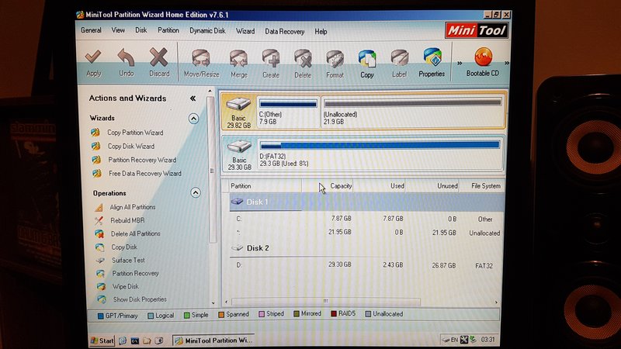The height and width of the screenshot is (349, 621).
Task: Select the Disk 1 row
Action: click(x=366, y=202)
